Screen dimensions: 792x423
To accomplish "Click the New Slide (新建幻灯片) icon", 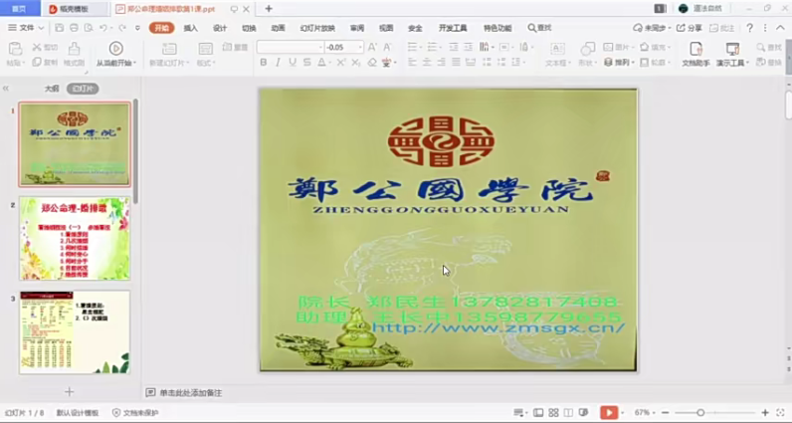I will click(169, 49).
